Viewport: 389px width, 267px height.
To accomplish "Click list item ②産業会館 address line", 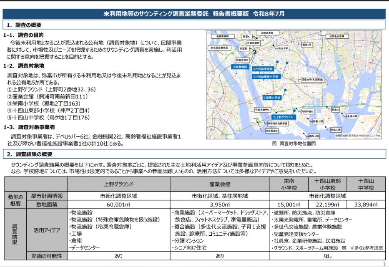I will coord(48,96).
